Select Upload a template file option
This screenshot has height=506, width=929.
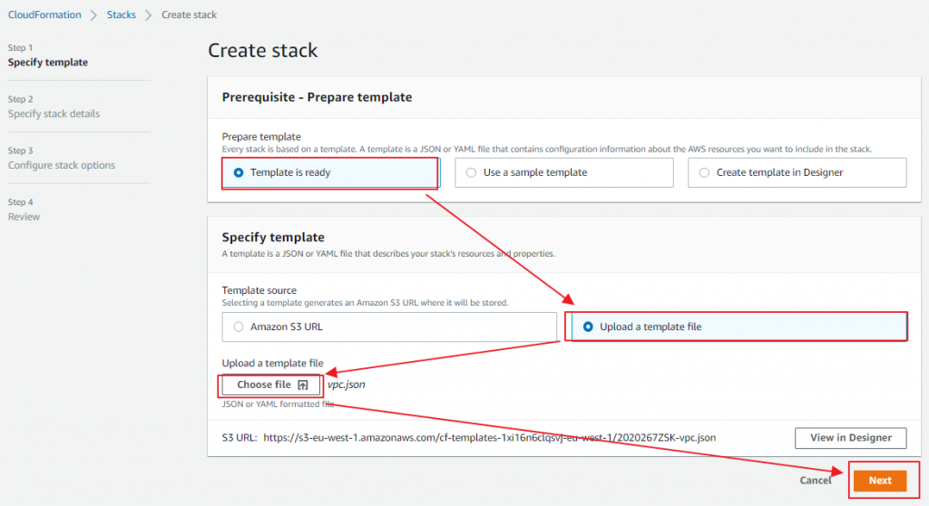click(589, 326)
